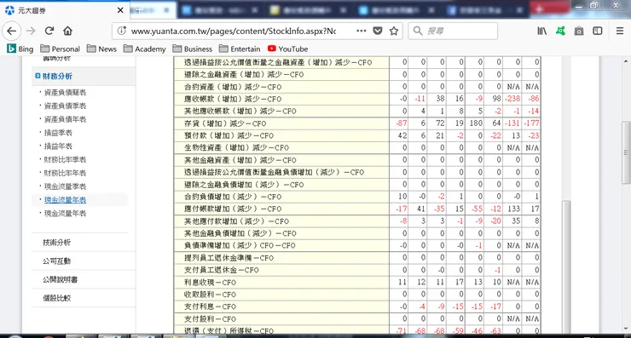This screenshot has height=338, width=631.
Task: Select the 其他應付款增加(減少)-CFO row label
Action: [x=236, y=221]
